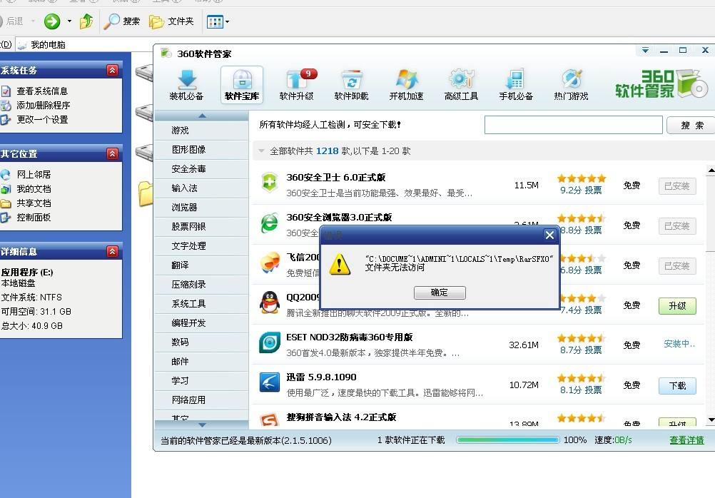Open 开机加速 feature
This screenshot has width=715, height=498.
406,86
